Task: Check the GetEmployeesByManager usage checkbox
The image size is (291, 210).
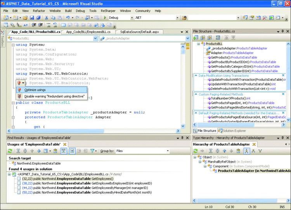Action: (19, 188)
